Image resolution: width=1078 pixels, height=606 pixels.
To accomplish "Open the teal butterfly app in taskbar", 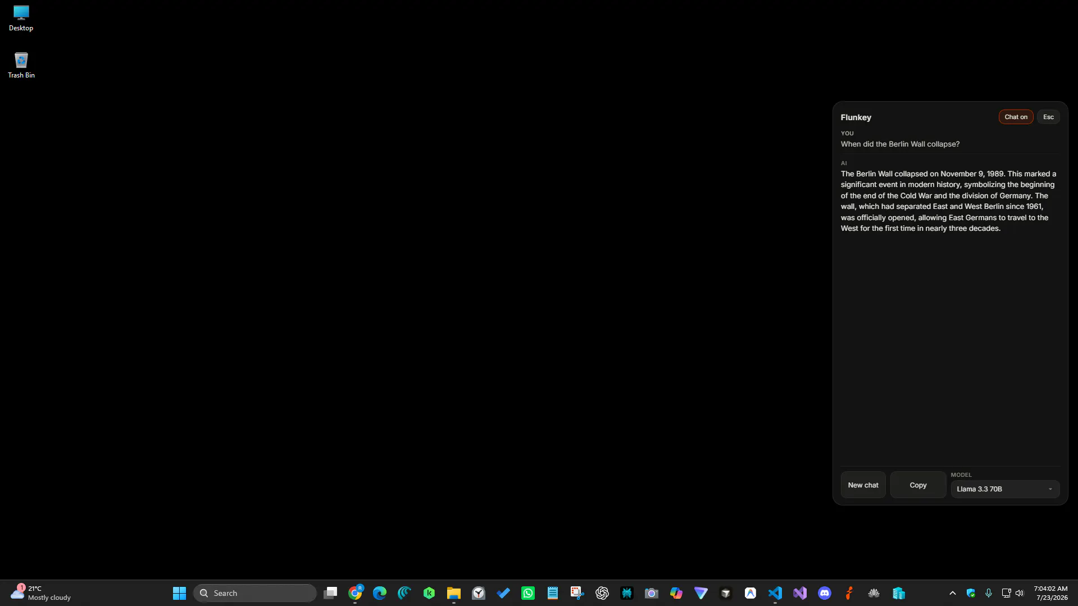I will pyautogui.click(x=627, y=593).
